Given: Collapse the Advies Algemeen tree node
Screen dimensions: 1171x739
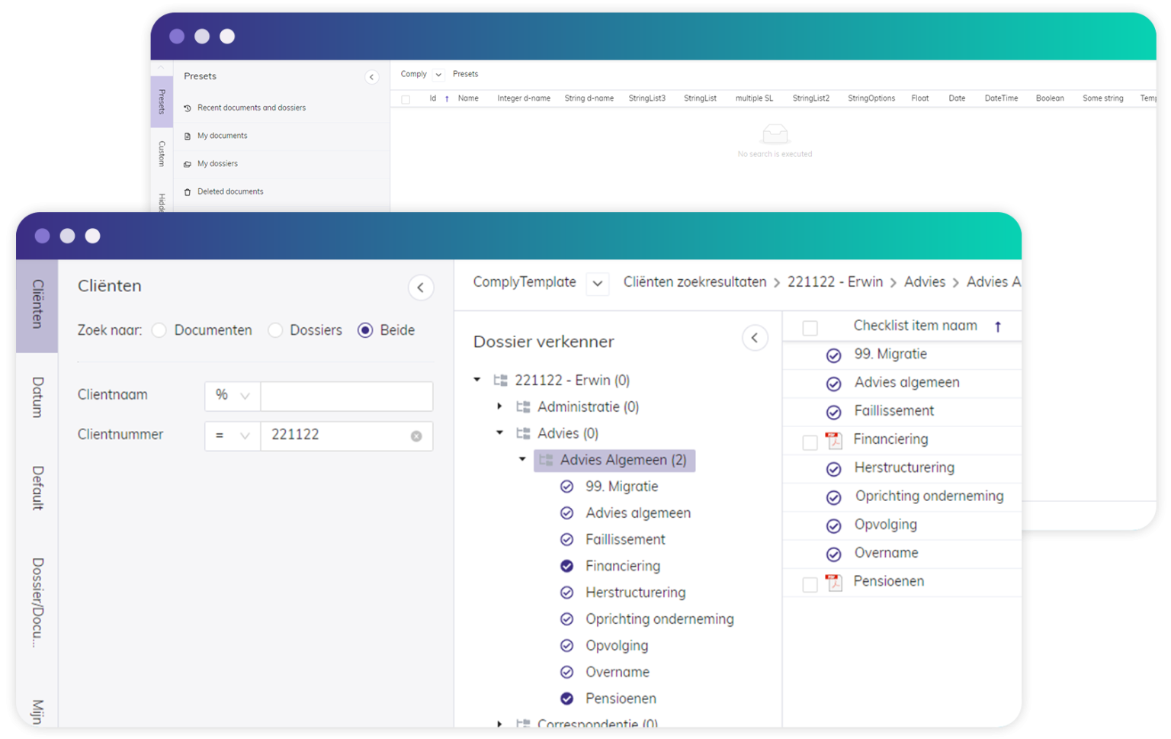Looking at the screenshot, I should click(x=522, y=459).
